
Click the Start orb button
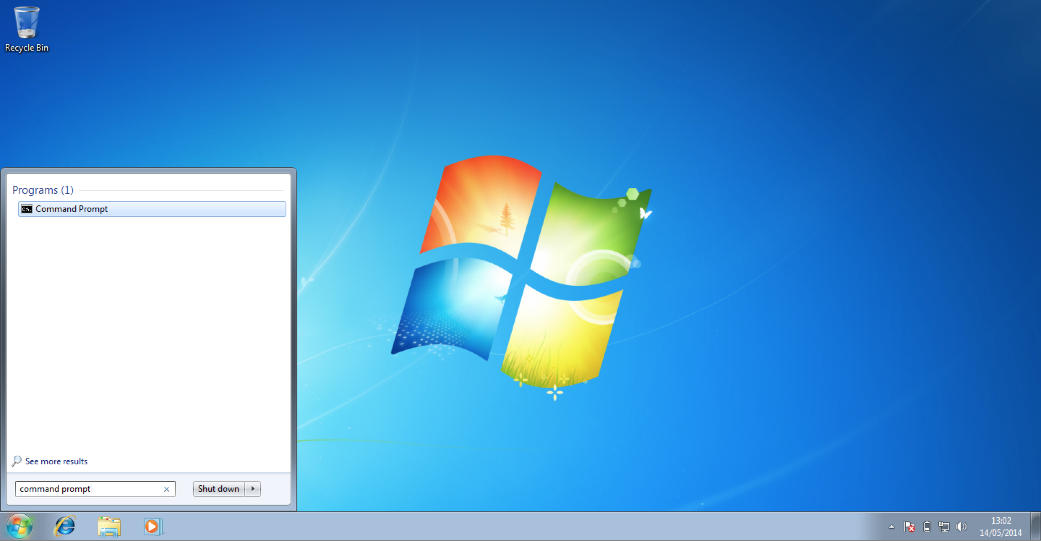pyautogui.click(x=19, y=527)
